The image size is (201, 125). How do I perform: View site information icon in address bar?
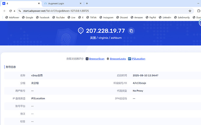(x=20, y=11)
